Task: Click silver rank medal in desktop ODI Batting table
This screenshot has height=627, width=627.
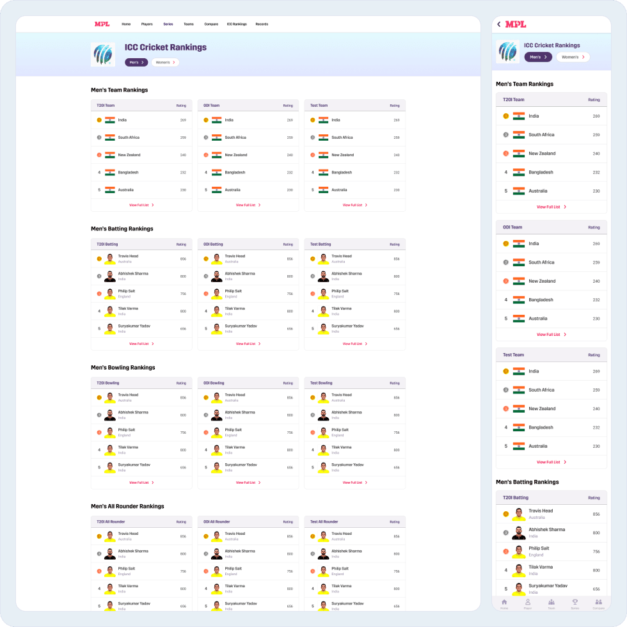Action: click(x=206, y=276)
